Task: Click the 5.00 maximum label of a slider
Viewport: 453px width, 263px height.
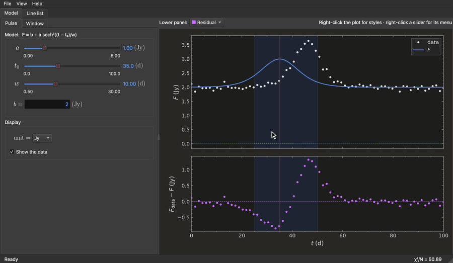Action: (x=115, y=56)
